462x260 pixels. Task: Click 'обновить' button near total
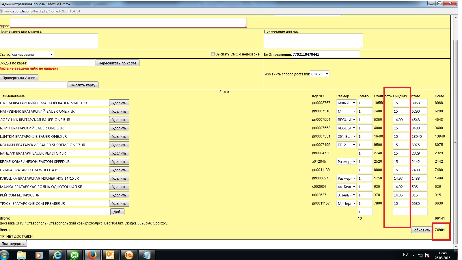[422, 230]
